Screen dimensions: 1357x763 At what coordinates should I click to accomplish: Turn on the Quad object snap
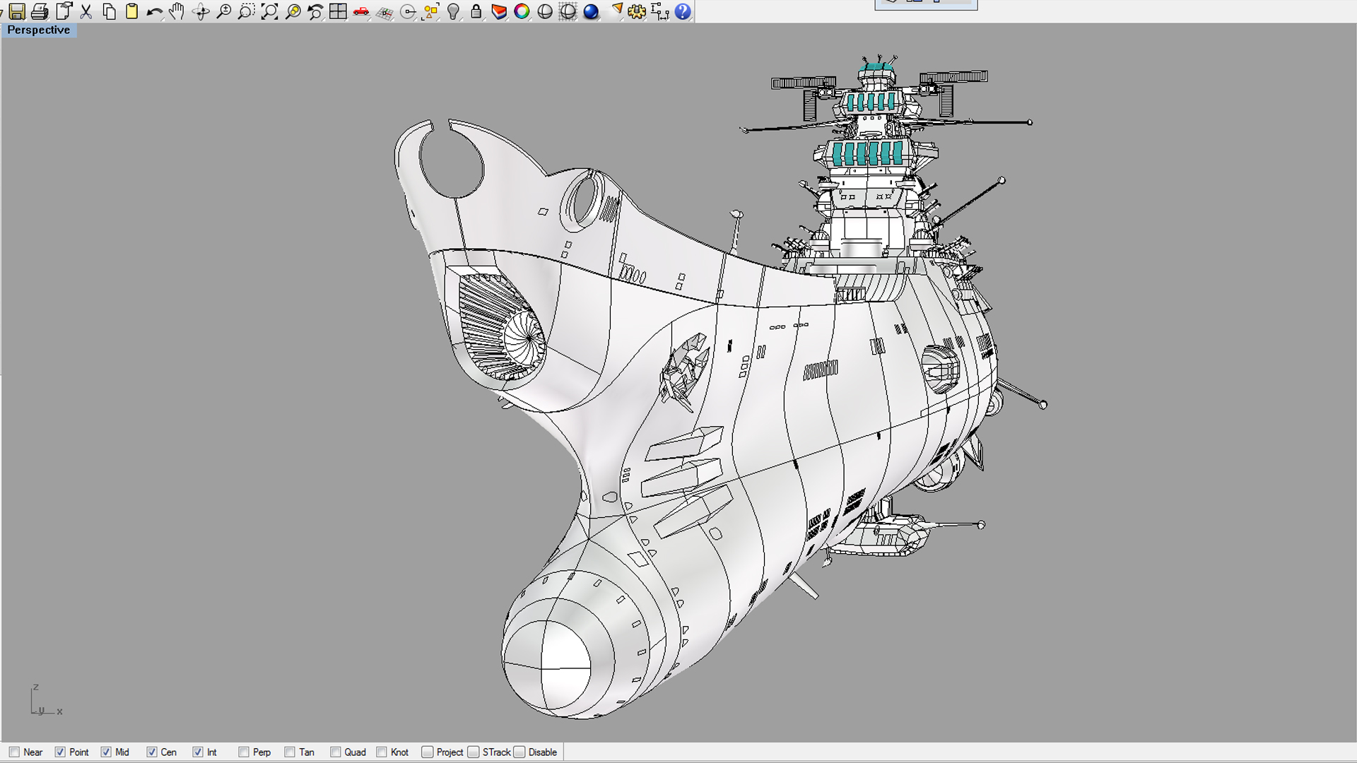point(336,752)
